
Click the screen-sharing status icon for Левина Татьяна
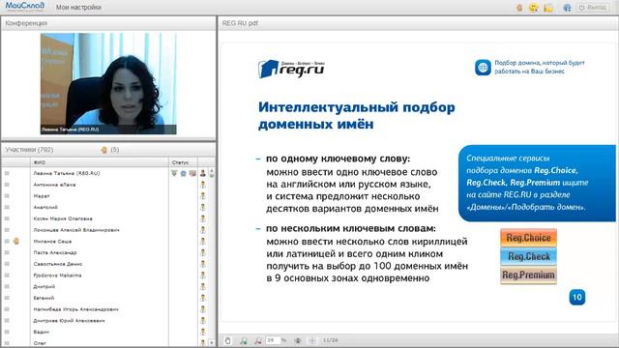192,173
